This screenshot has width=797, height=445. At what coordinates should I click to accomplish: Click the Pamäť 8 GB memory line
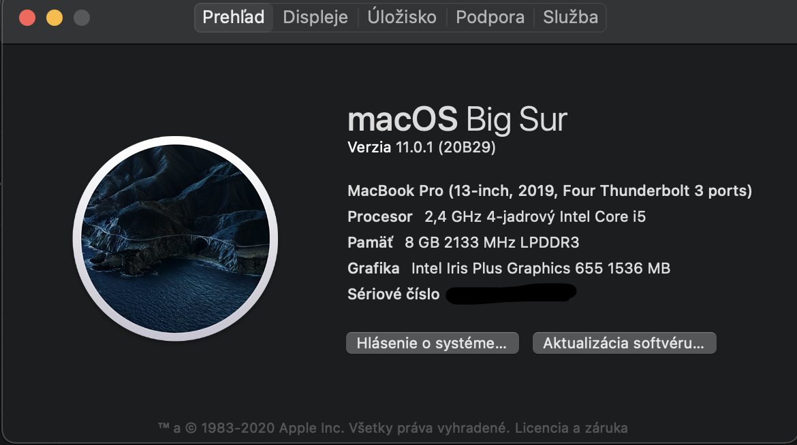click(x=463, y=242)
